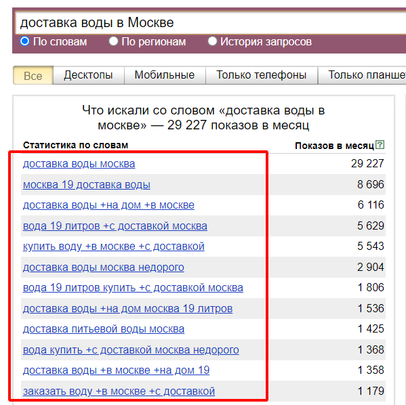Viewport: 406px width, 405px height.
Task: Click the help icon beside Показов в месяц
Action: coord(380,145)
